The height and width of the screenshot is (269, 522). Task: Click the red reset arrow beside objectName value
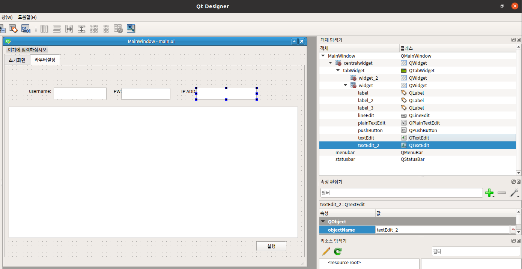513,230
